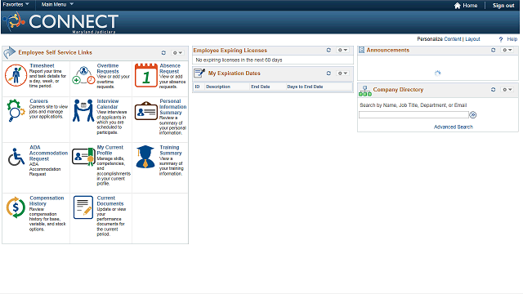Open the Timesheet icon
Viewport: 523px width, 294px height.
(16, 75)
